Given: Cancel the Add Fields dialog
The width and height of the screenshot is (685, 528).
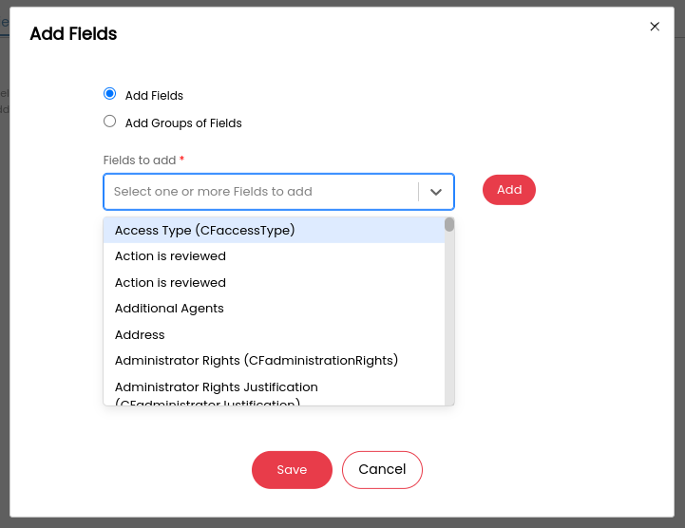Looking at the screenshot, I should (x=382, y=470).
